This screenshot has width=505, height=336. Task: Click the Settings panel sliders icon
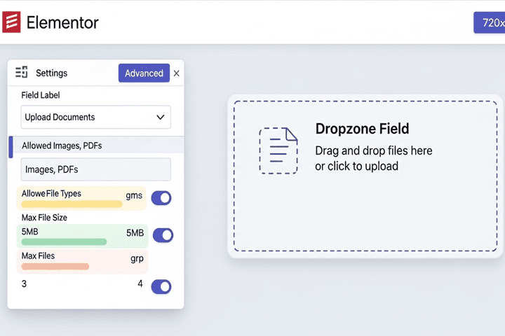coord(22,72)
